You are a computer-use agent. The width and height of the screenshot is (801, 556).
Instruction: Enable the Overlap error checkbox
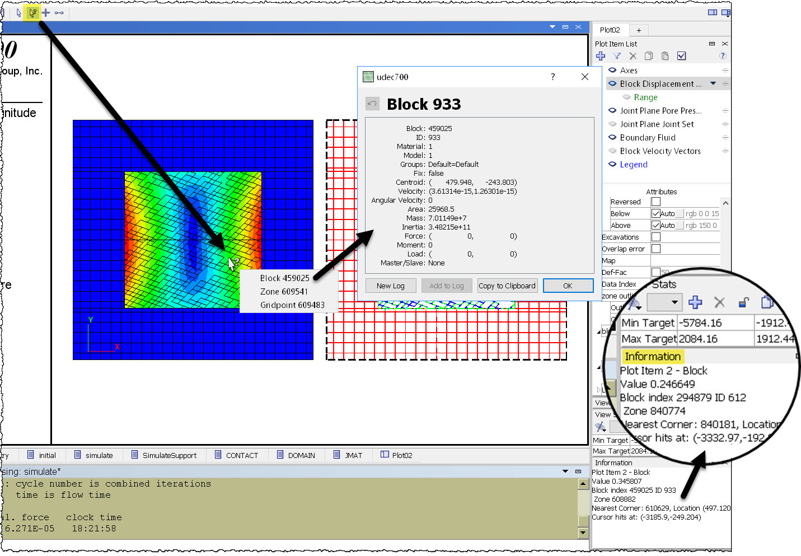click(656, 249)
